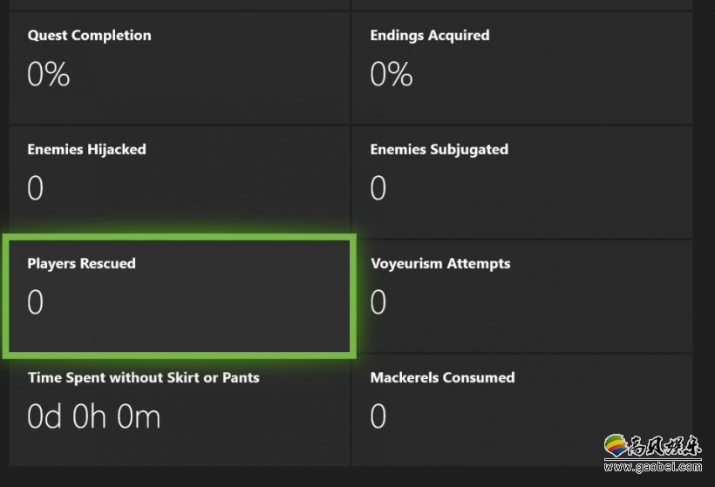Image resolution: width=715 pixels, height=487 pixels.
Task: Click the Enemies Hijacked zero count
Action: [35, 187]
